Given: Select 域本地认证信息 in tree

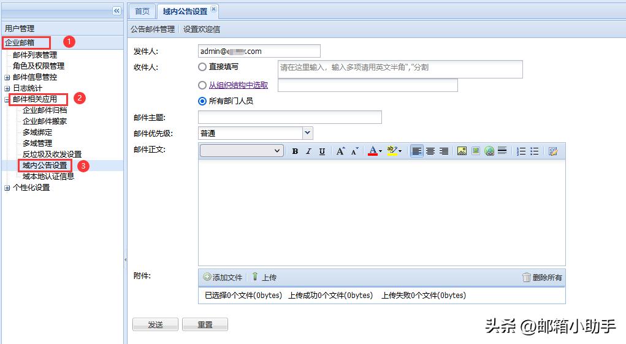Looking at the screenshot, I should coord(48,177).
